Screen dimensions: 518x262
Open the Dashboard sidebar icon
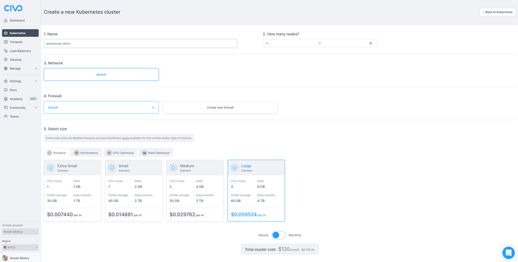[6, 21]
